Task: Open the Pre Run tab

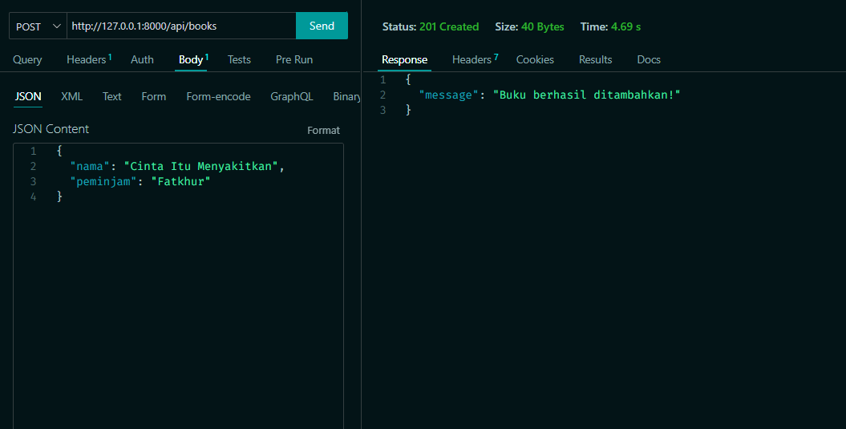Action: tap(294, 59)
